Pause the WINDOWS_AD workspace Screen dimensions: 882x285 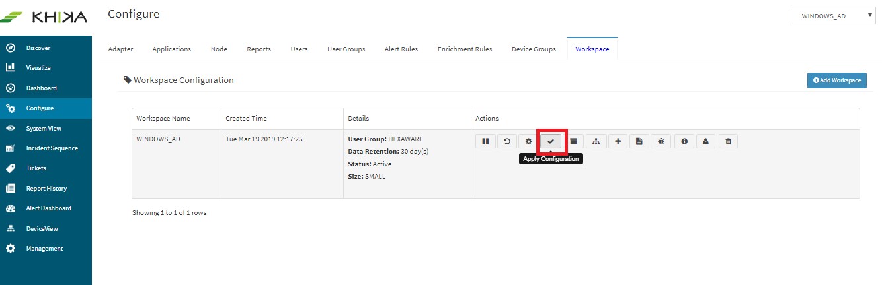485,141
